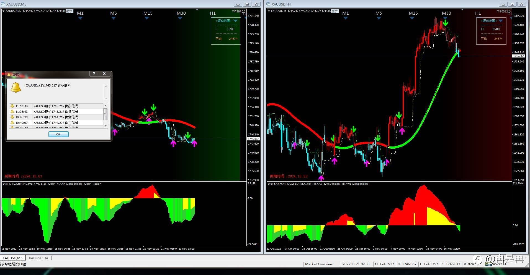This screenshot has height=275, width=530.
Task: Select M15 timeframe arrow on the left chart
Action: coord(147,18)
